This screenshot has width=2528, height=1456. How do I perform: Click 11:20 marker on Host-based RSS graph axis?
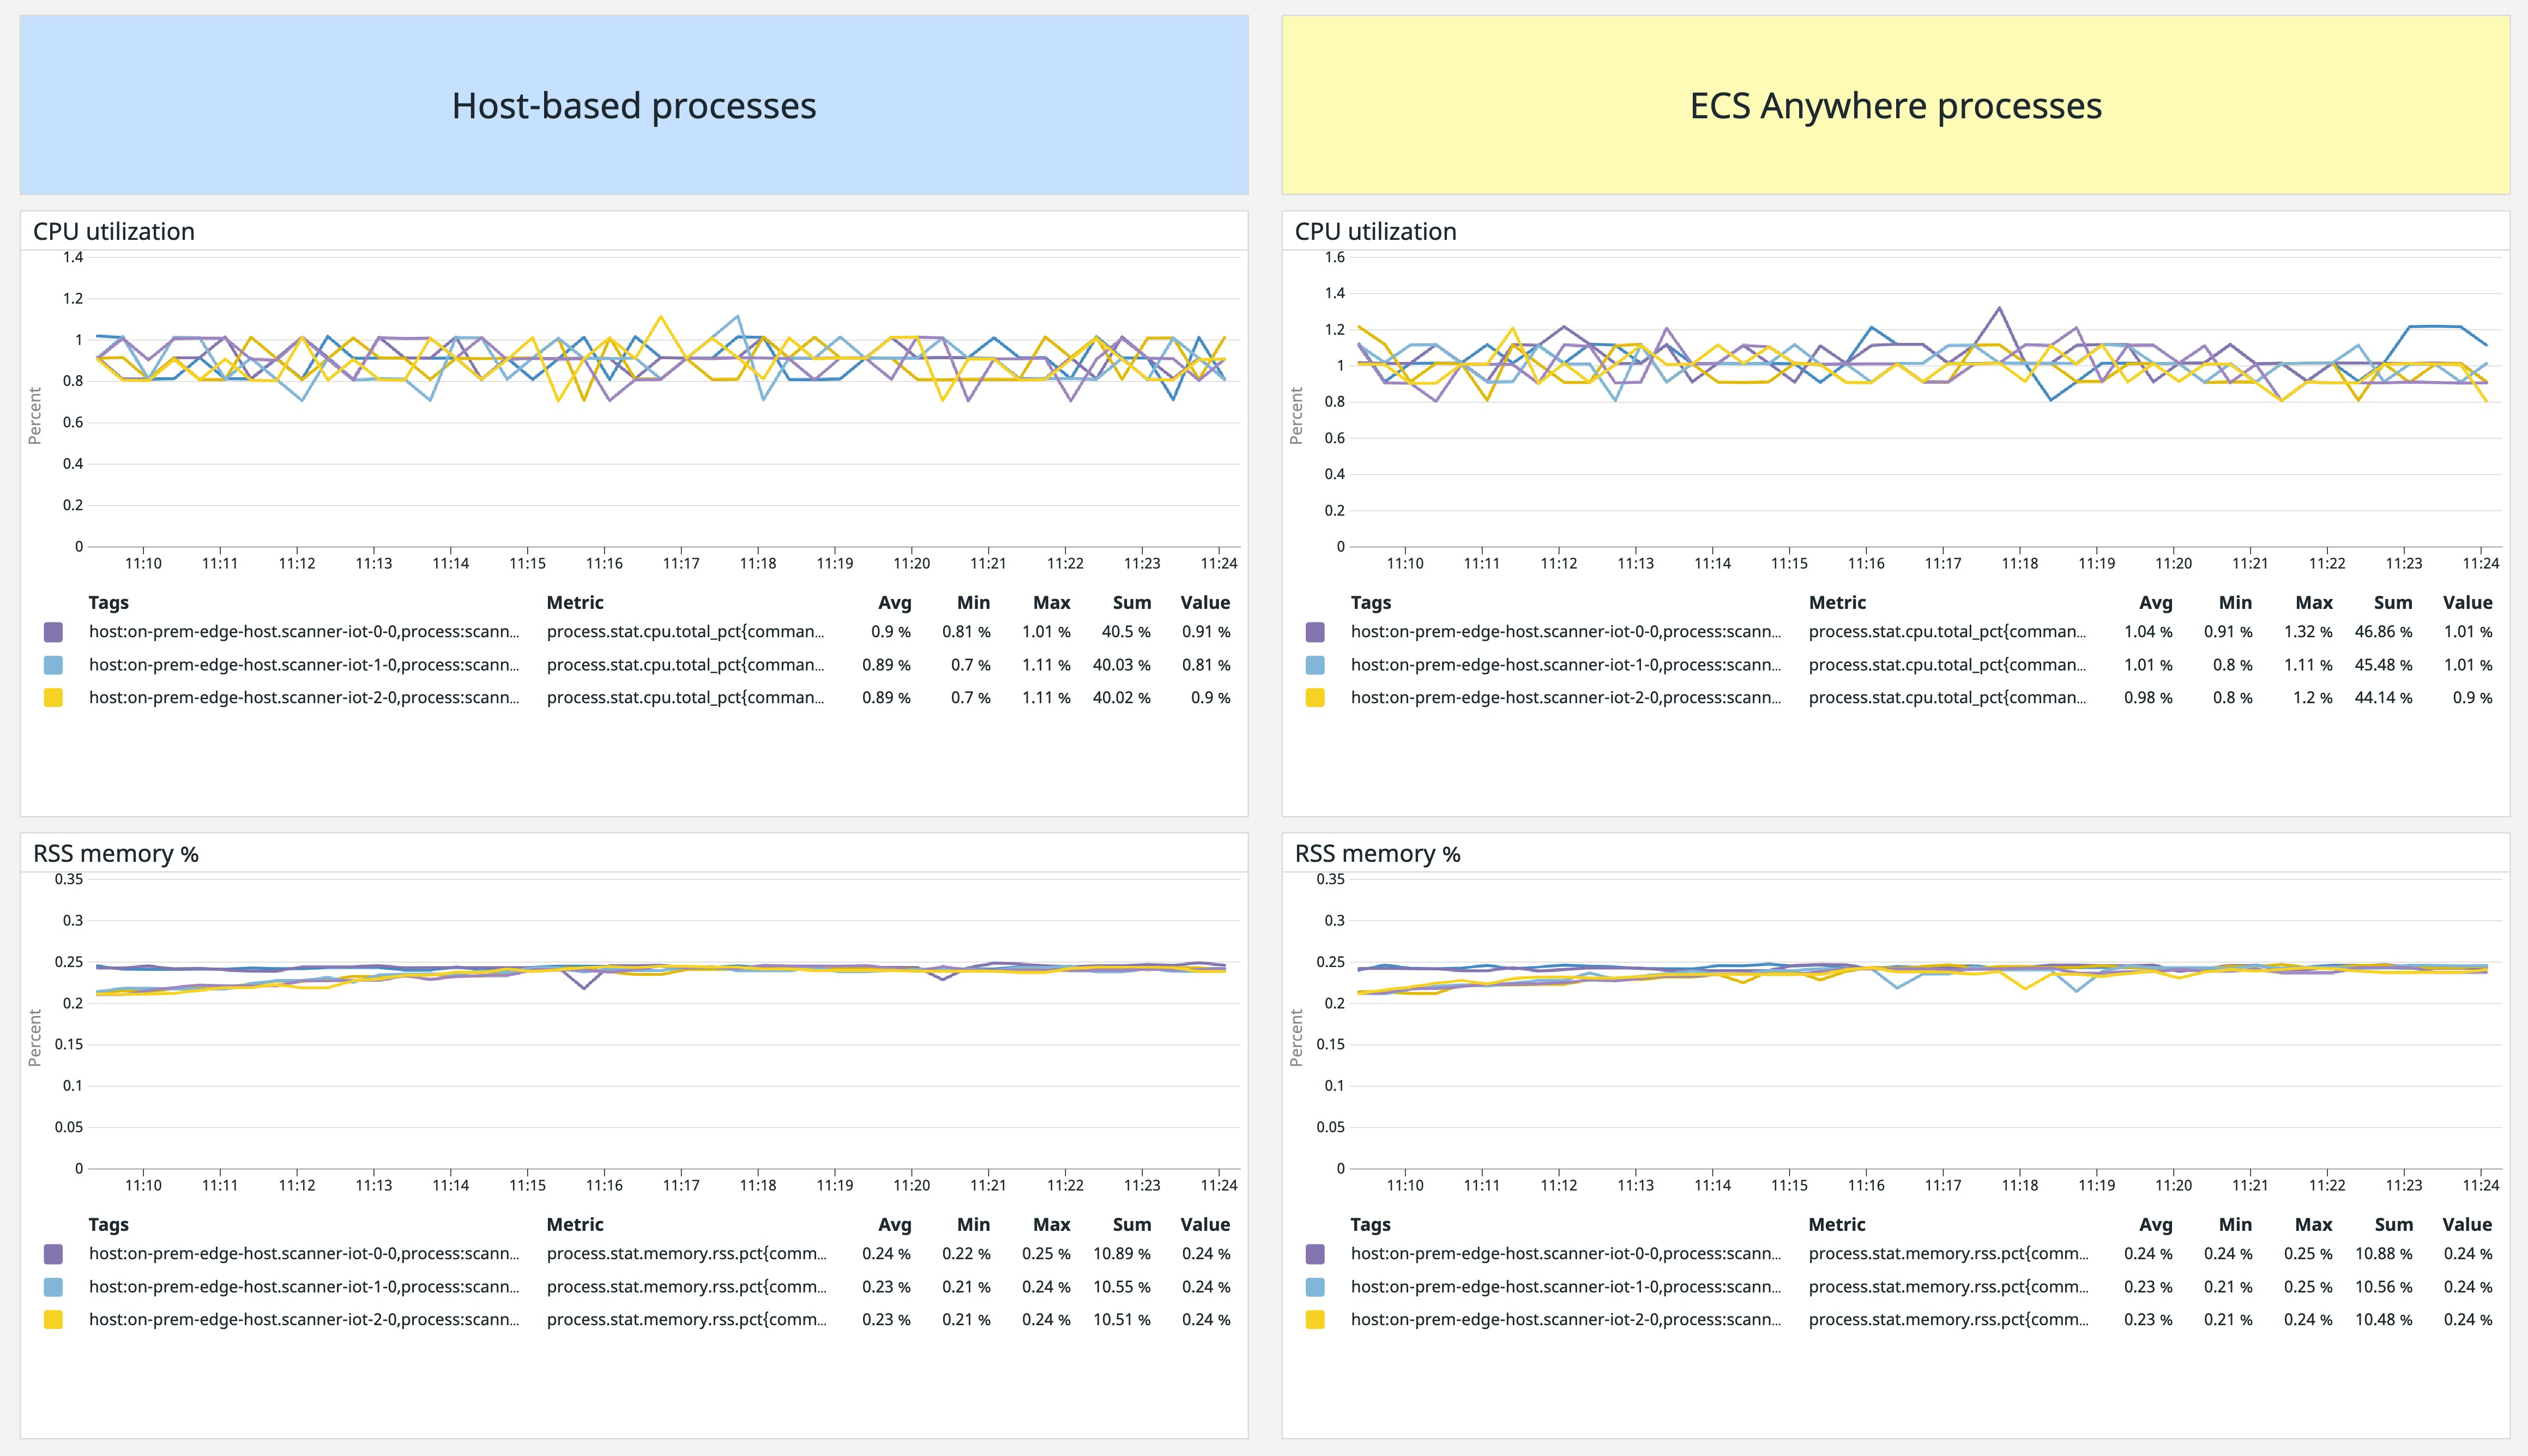pyautogui.click(x=911, y=1185)
